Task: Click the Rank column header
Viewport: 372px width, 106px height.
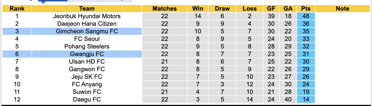Action: pyautogui.click(x=17, y=9)
